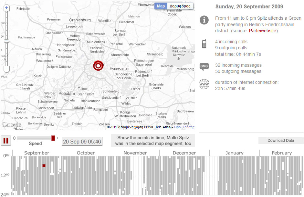Click the '32 incoming messages' text
Viewport: 304px width, 197px height.
pyautogui.click(x=238, y=65)
